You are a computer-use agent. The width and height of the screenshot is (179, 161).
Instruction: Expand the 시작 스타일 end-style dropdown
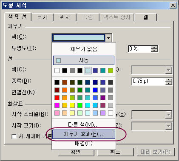[x=169, y=114]
